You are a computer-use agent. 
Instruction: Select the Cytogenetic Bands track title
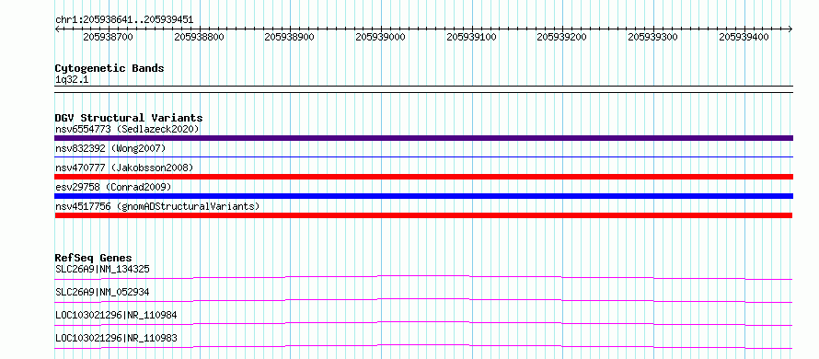pos(110,68)
